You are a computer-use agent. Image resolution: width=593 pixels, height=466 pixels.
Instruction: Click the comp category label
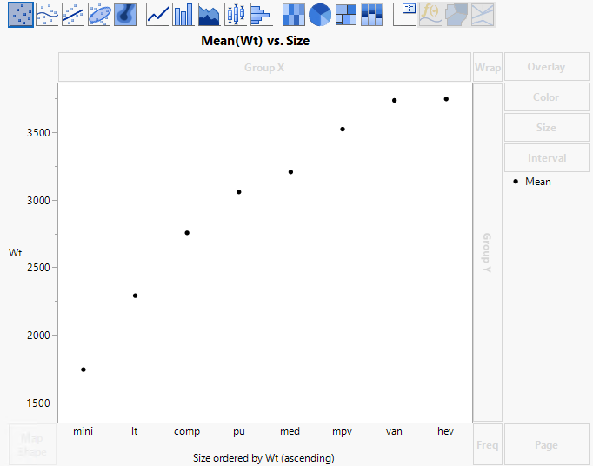click(187, 431)
